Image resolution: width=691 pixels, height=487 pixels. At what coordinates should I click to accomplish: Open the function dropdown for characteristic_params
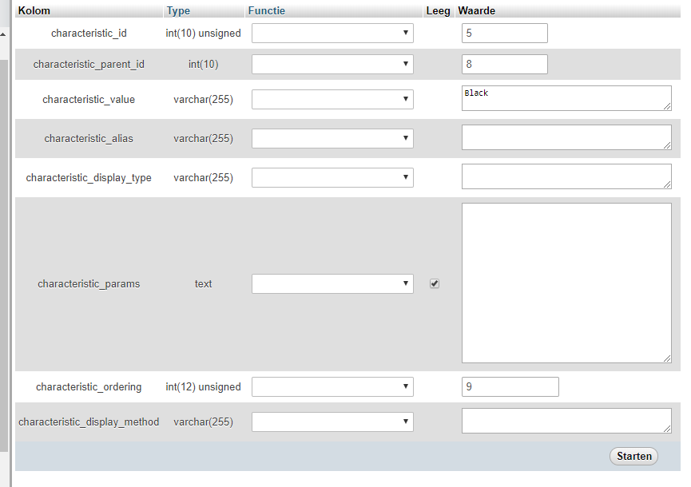point(332,284)
